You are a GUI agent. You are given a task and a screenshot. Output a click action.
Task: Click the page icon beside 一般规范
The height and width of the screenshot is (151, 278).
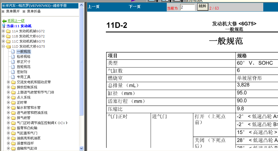tap(13, 52)
